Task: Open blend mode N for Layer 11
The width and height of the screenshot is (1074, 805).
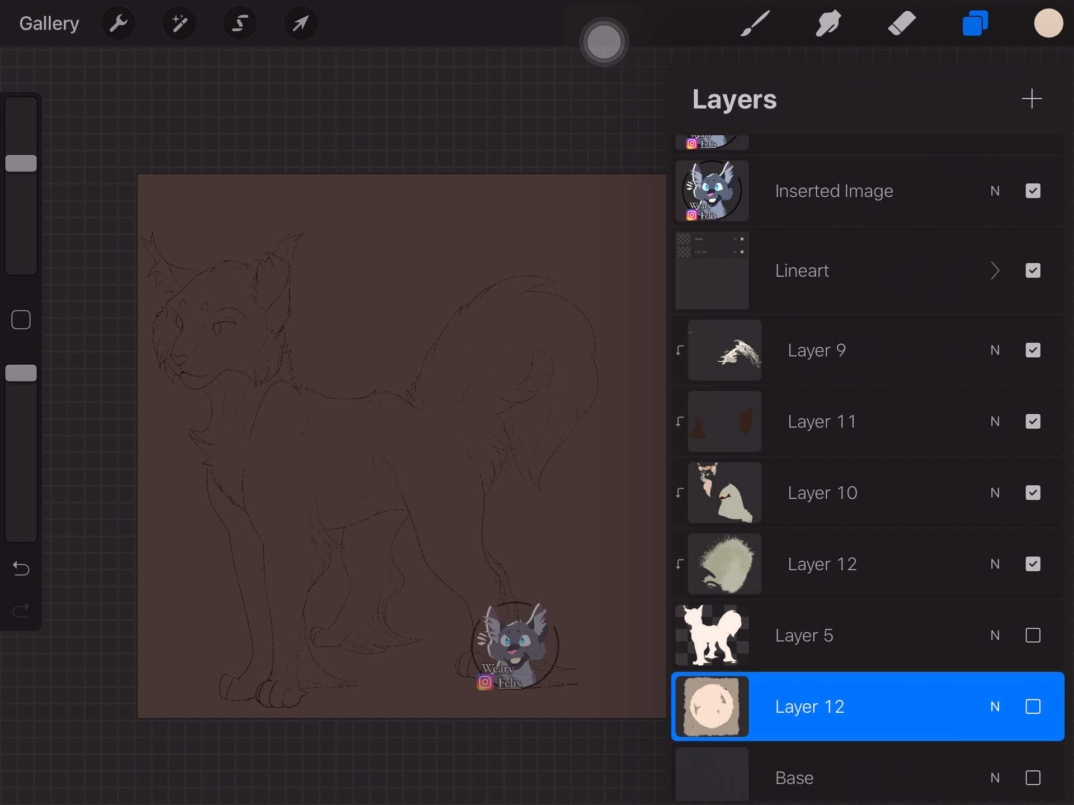Action: pos(995,422)
